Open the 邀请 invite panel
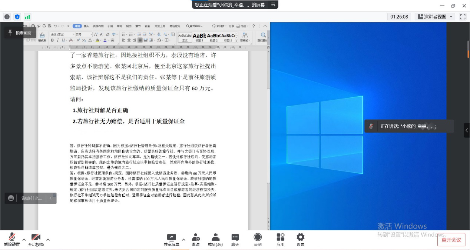470x250 pixels. 195,240
